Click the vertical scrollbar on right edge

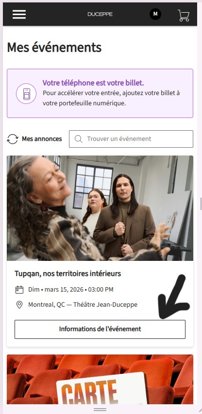pyautogui.click(x=201, y=204)
